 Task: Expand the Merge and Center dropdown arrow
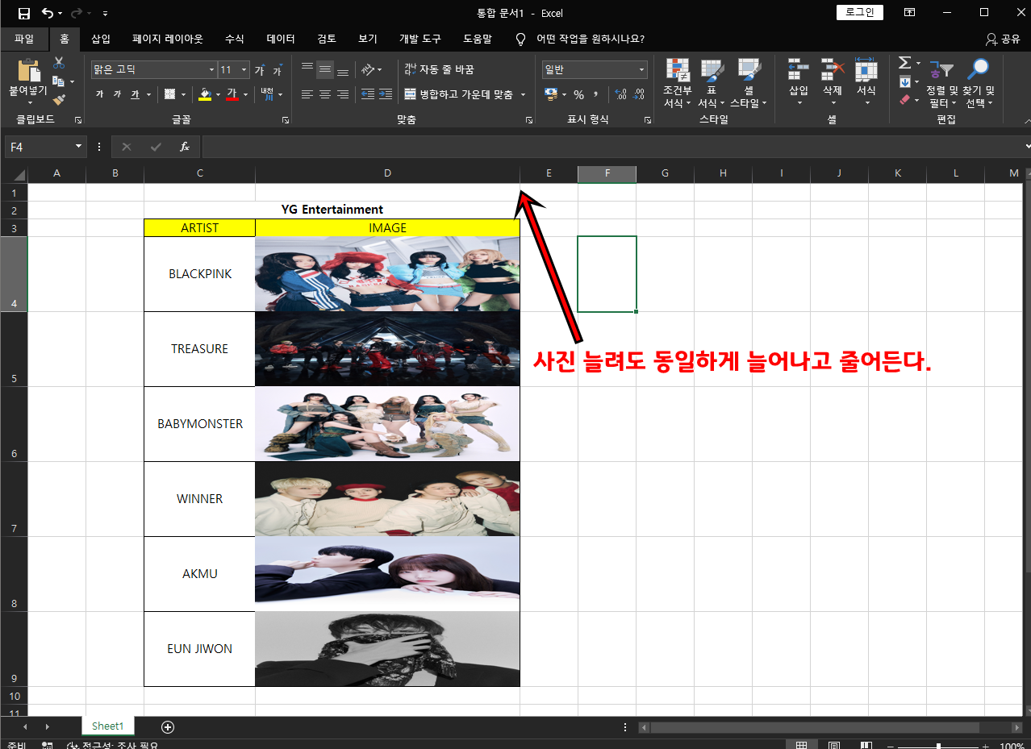point(523,94)
